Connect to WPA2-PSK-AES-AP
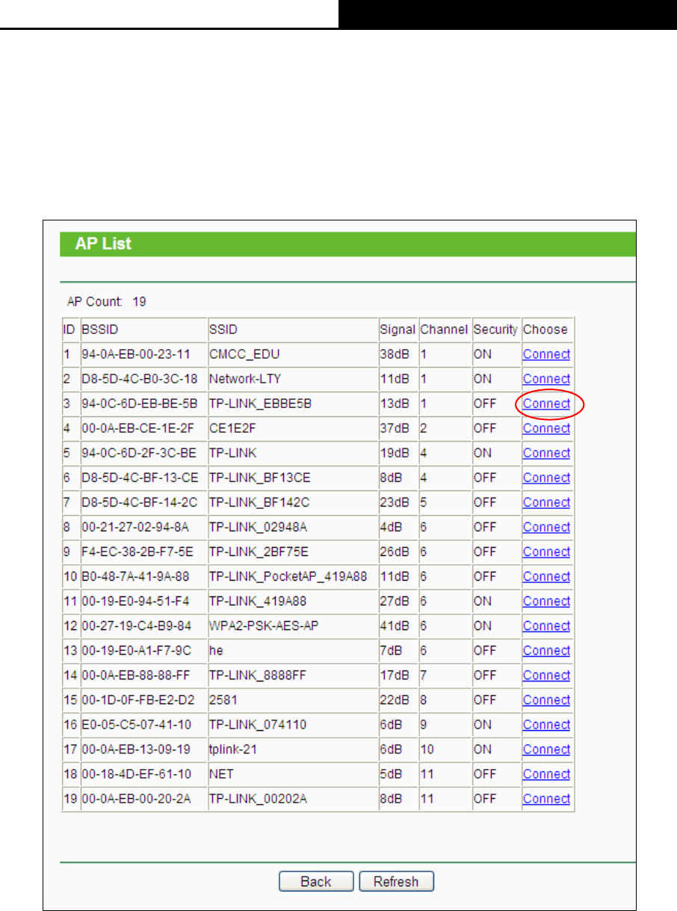 546,626
